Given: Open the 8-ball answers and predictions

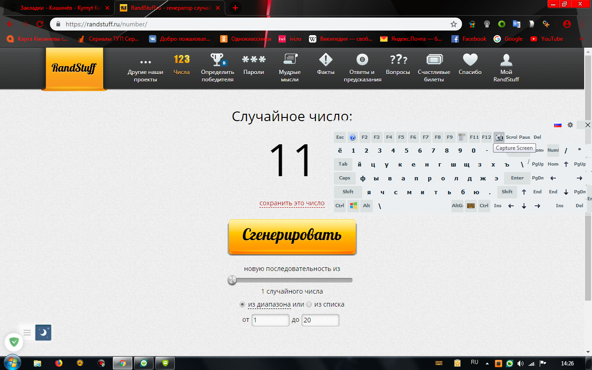Looking at the screenshot, I should [x=362, y=68].
